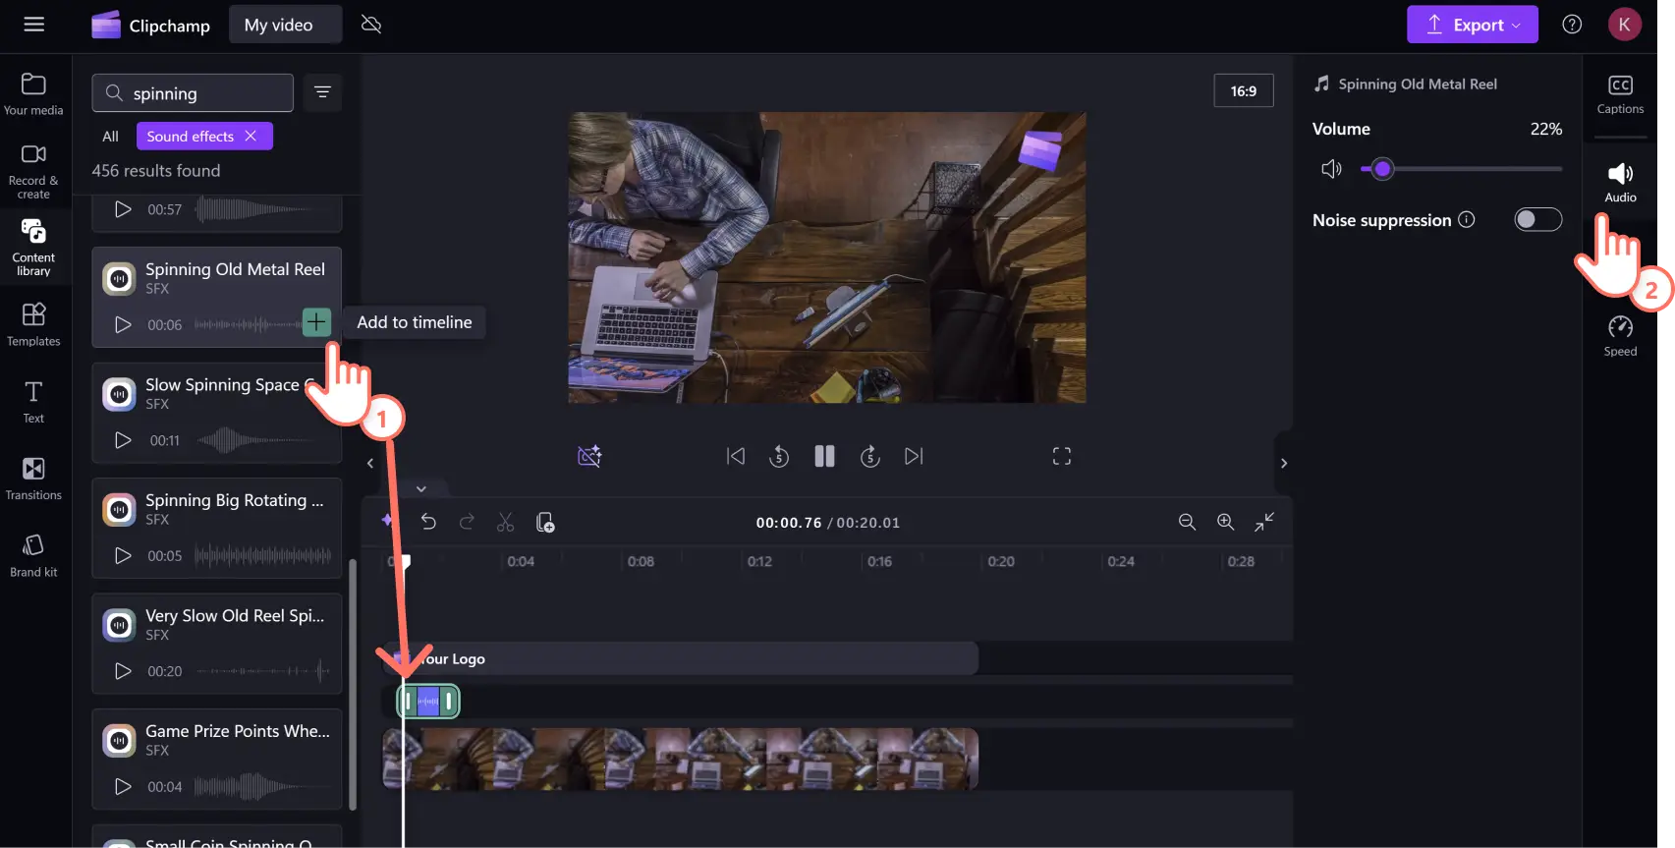Play Spinning Old Metal Reel preview

pos(123,324)
